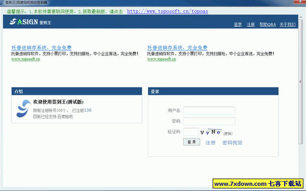This screenshot has height=191, width=306.
Task: Open the 密码找回 link
Action: click(232, 143)
